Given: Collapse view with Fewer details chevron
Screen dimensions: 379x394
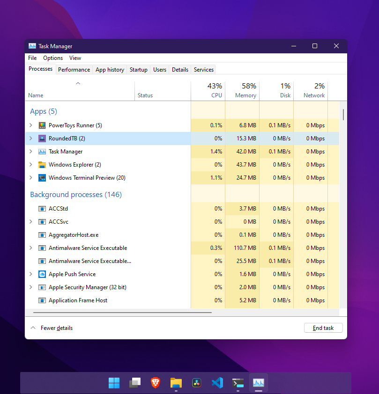Looking at the screenshot, I should [33, 328].
